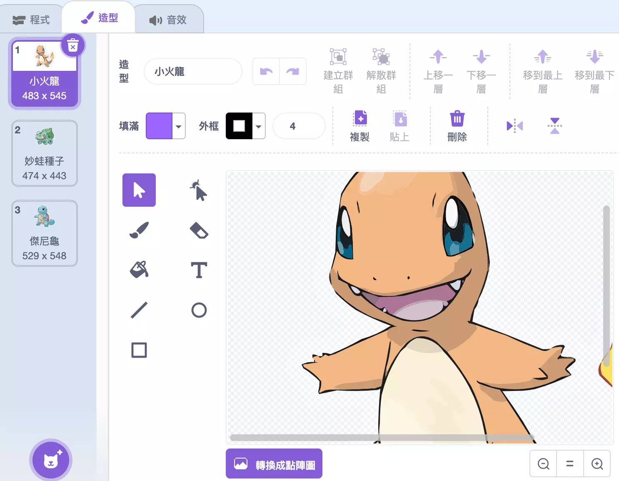The width and height of the screenshot is (619, 481).
Task: Select the 妙蛙種子 costume thumbnail
Action: coord(45,153)
